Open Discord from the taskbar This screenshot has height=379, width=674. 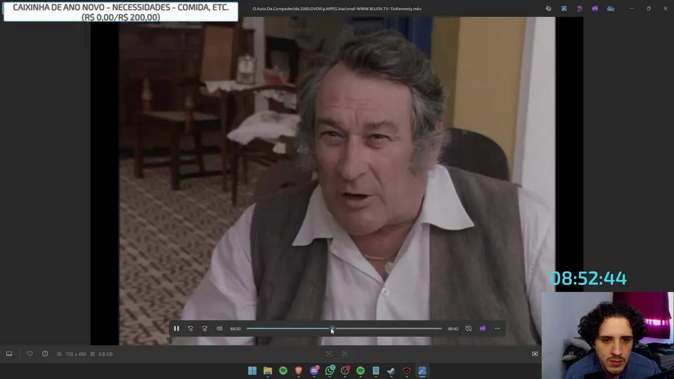click(x=314, y=371)
